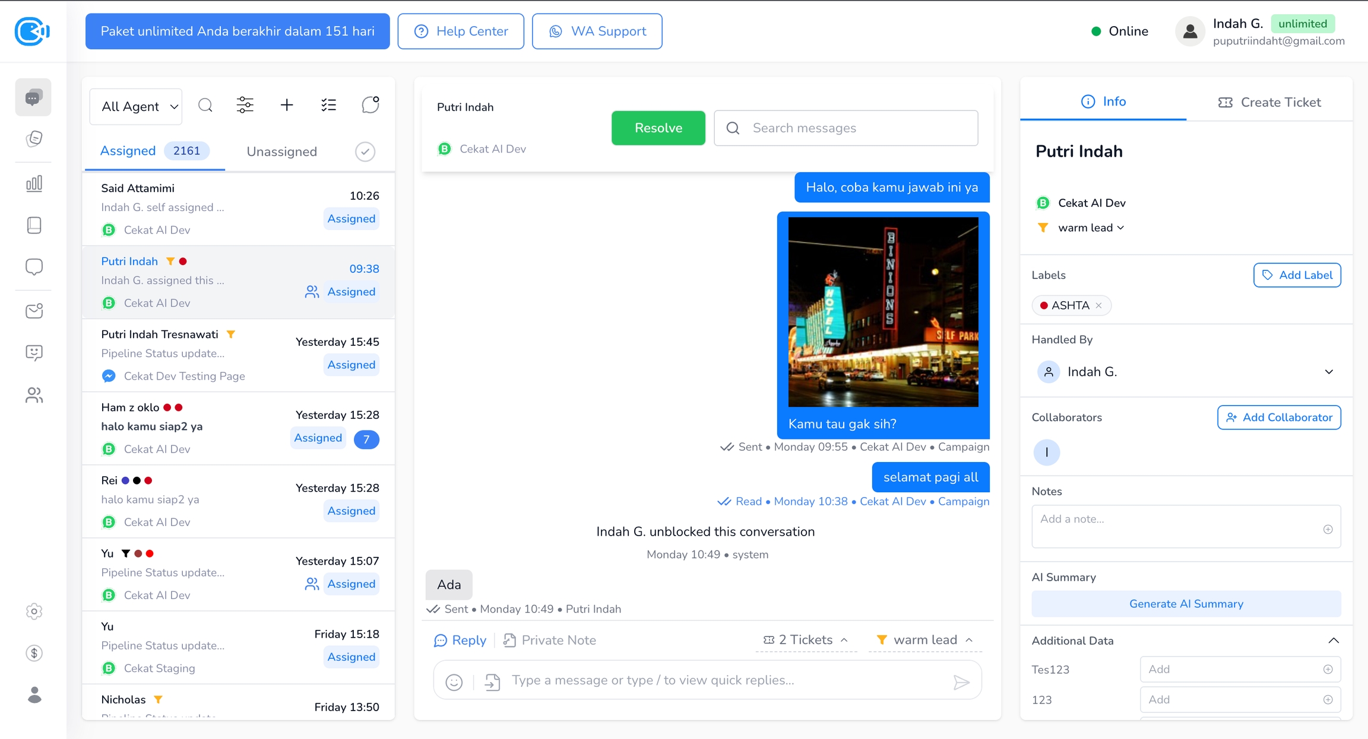Collapse the Additional Data section
1368x739 pixels.
pos(1333,641)
